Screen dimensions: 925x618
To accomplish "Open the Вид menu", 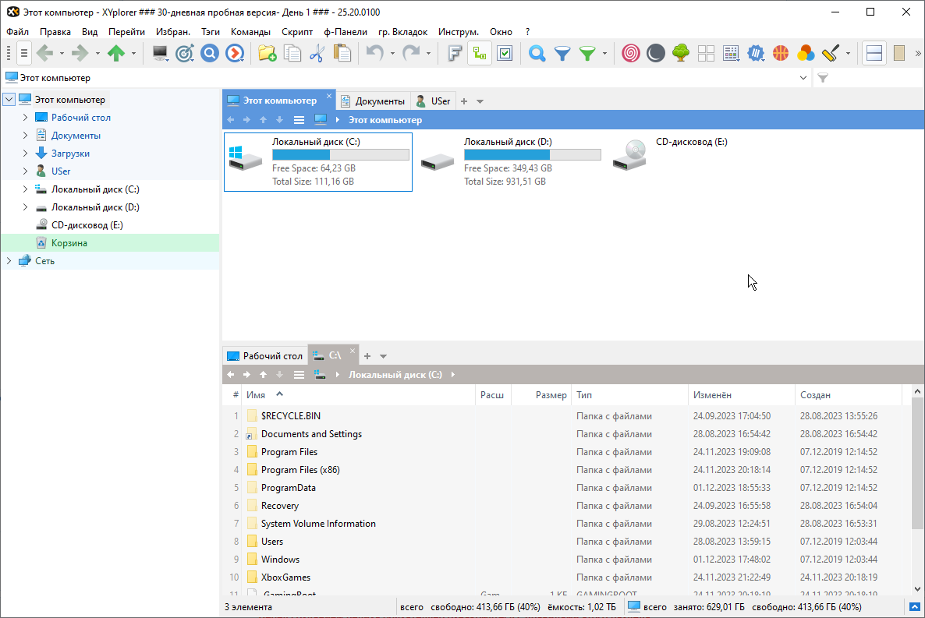I will coord(90,32).
